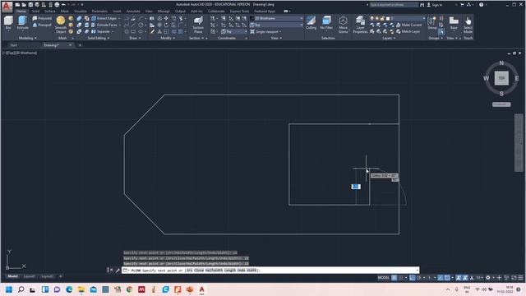Click the Undo arrow in quick access
Image resolution: width=526 pixels, height=296 pixels.
[63, 5]
